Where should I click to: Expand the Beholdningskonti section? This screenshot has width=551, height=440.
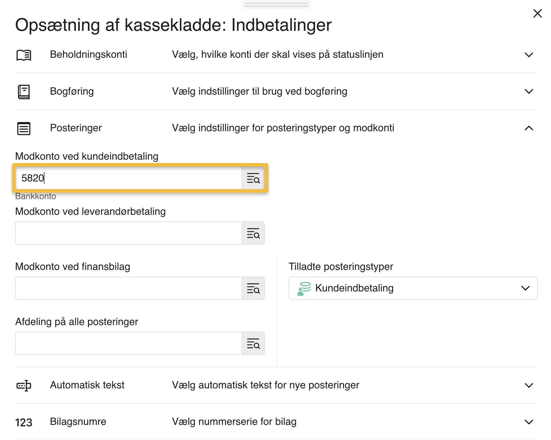tap(529, 54)
